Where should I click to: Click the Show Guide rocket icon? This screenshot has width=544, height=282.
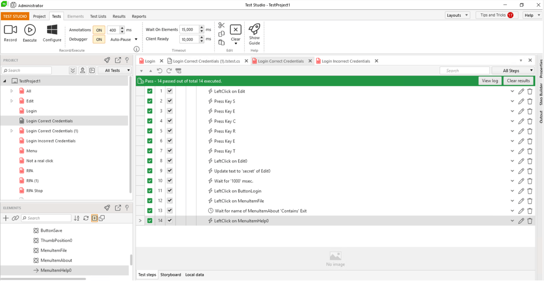pyautogui.click(x=254, y=29)
